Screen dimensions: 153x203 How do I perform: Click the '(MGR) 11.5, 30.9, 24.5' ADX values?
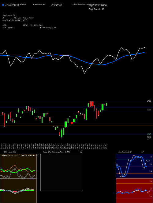(x=32, y=25)
